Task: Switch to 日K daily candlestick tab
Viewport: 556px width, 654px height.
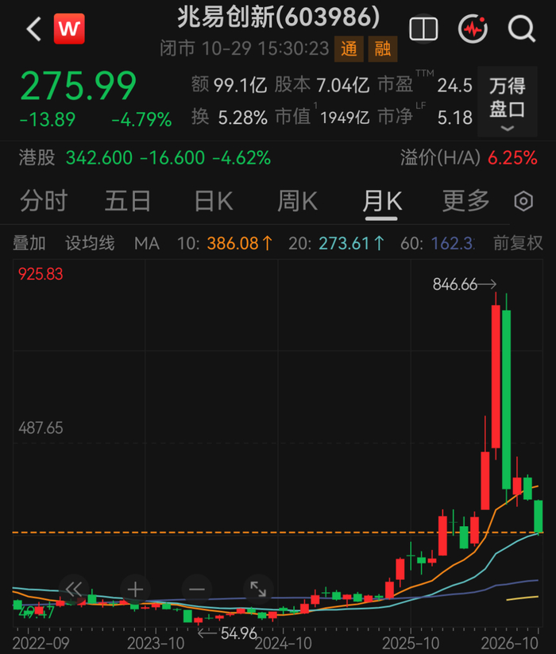Action: [x=214, y=201]
